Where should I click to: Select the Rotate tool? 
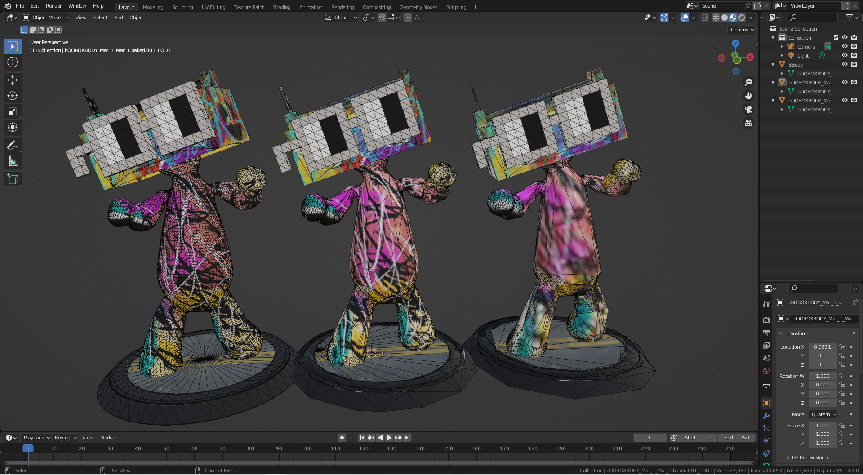pyautogui.click(x=13, y=95)
